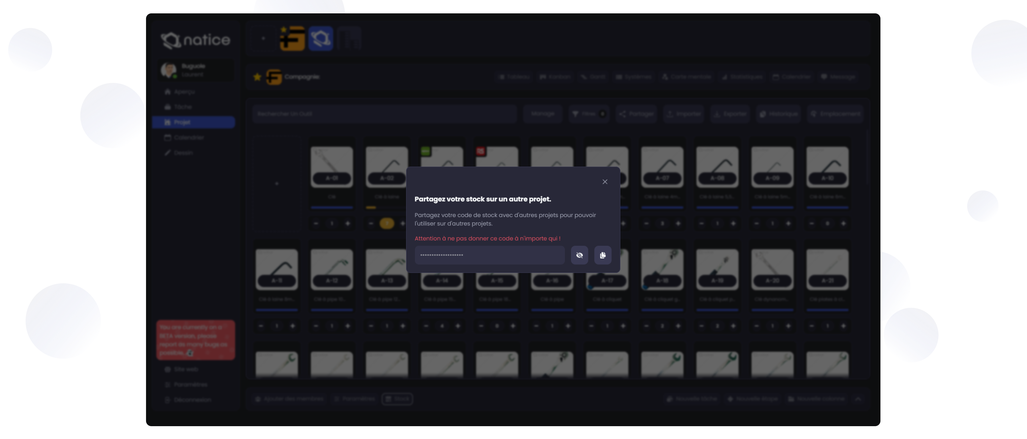Select the orange F company workspace icon

[293, 39]
